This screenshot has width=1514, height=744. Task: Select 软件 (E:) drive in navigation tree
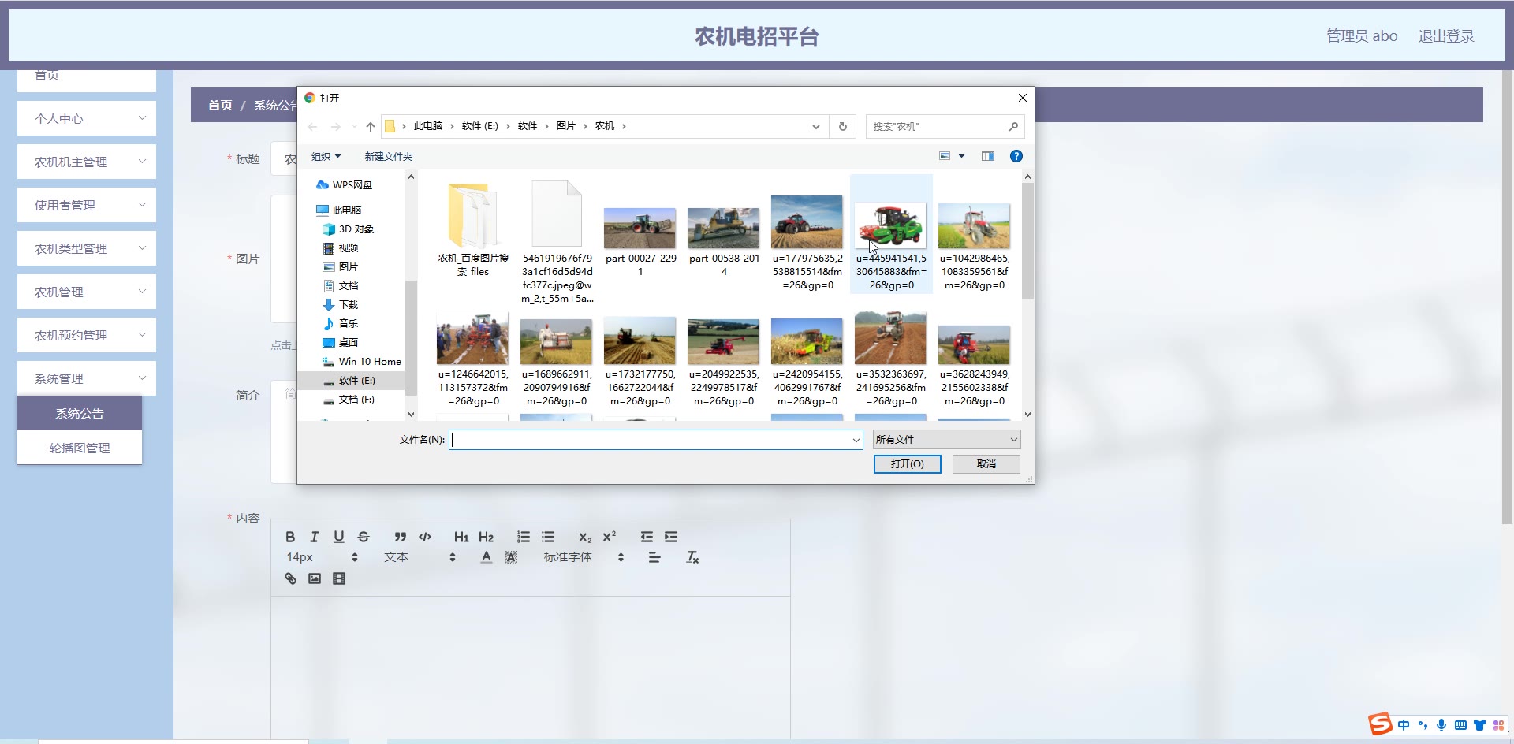[x=356, y=381]
